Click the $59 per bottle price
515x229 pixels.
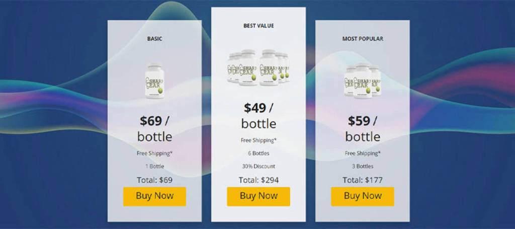362,128
